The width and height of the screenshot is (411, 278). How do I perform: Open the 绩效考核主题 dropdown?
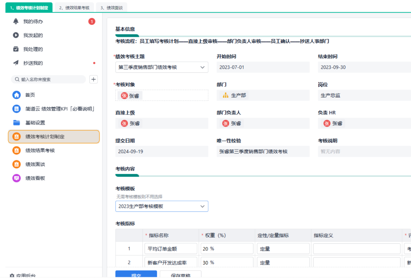pos(162,67)
